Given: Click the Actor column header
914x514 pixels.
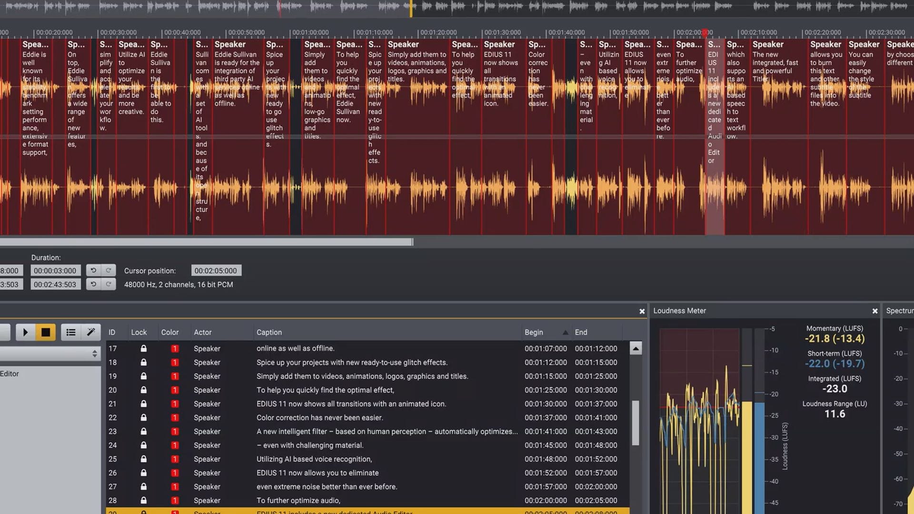Looking at the screenshot, I should [x=202, y=332].
